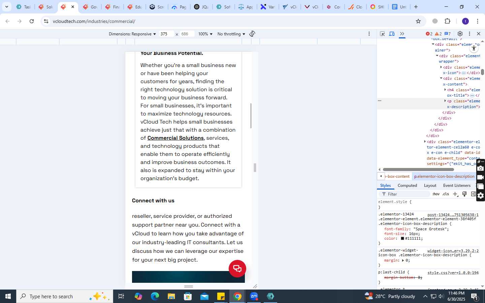
Task: Open the No throttling dropdown
Action: pos(231,34)
